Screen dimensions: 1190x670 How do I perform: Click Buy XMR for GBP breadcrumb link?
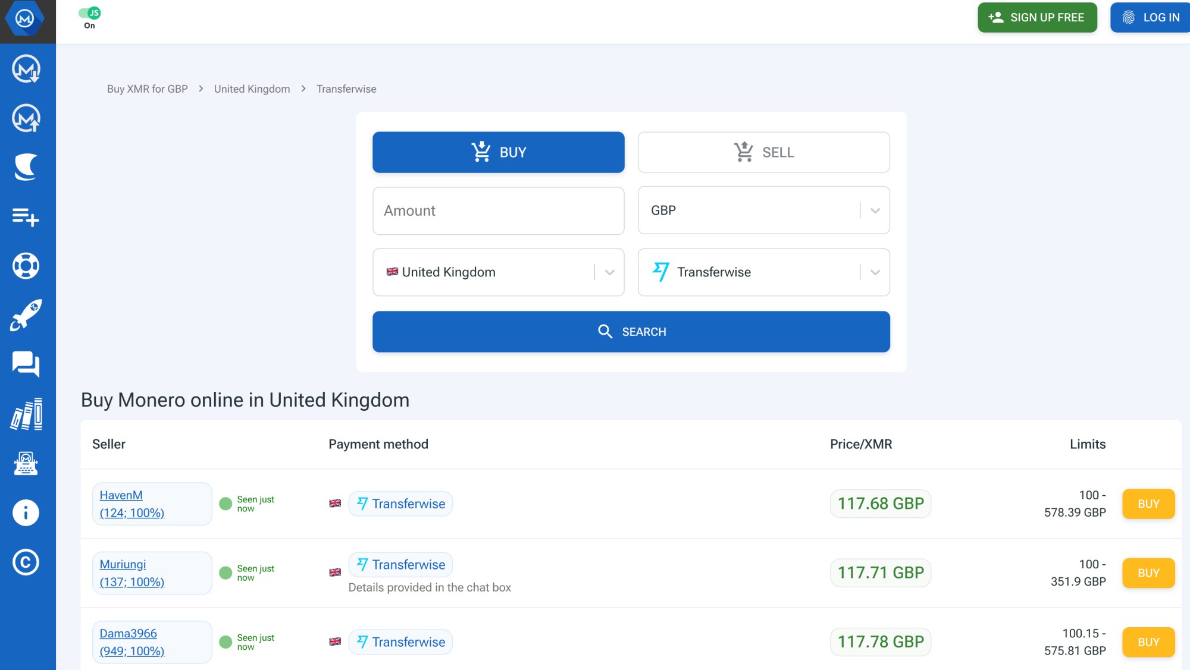point(147,88)
